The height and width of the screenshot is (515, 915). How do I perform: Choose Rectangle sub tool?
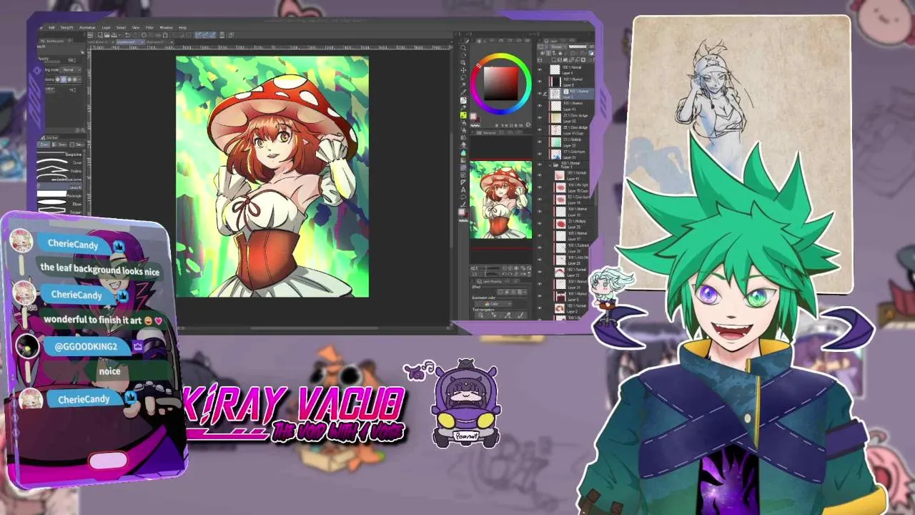point(59,195)
